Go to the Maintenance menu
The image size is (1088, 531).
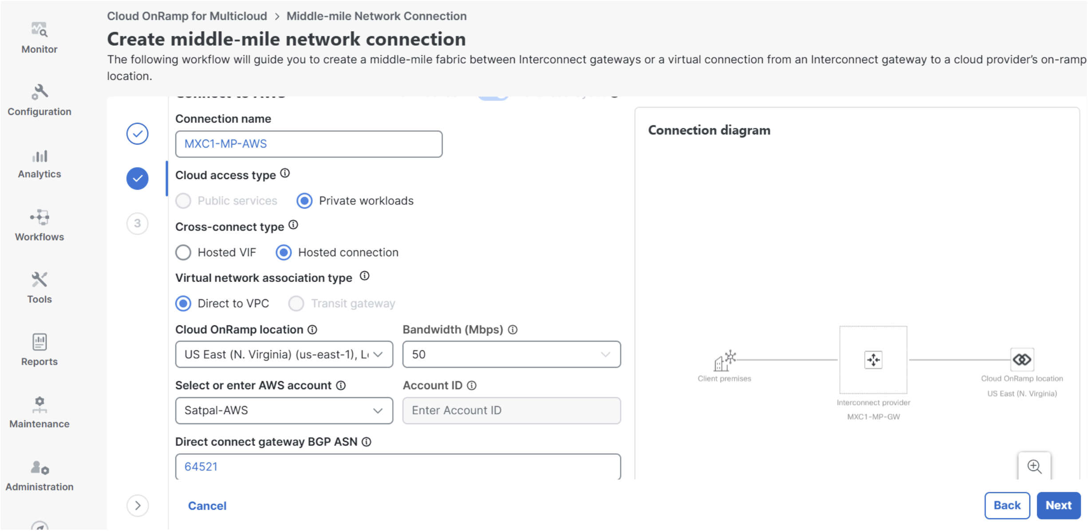[x=39, y=413]
